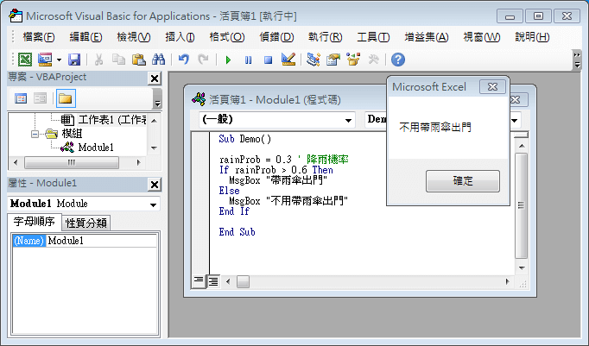This screenshot has height=346, width=589.
Task: Click View Code icon in project panel
Action: (21, 98)
